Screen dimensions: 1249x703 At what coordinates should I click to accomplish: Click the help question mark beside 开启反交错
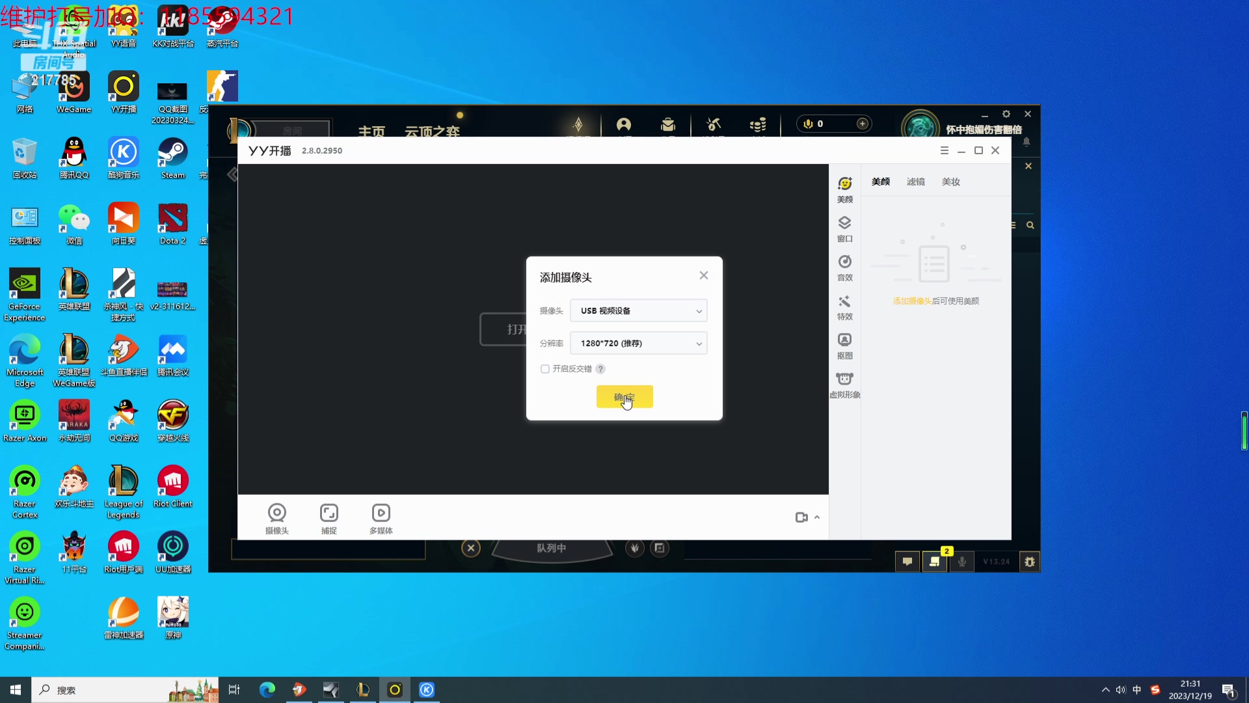pos(600,369)
